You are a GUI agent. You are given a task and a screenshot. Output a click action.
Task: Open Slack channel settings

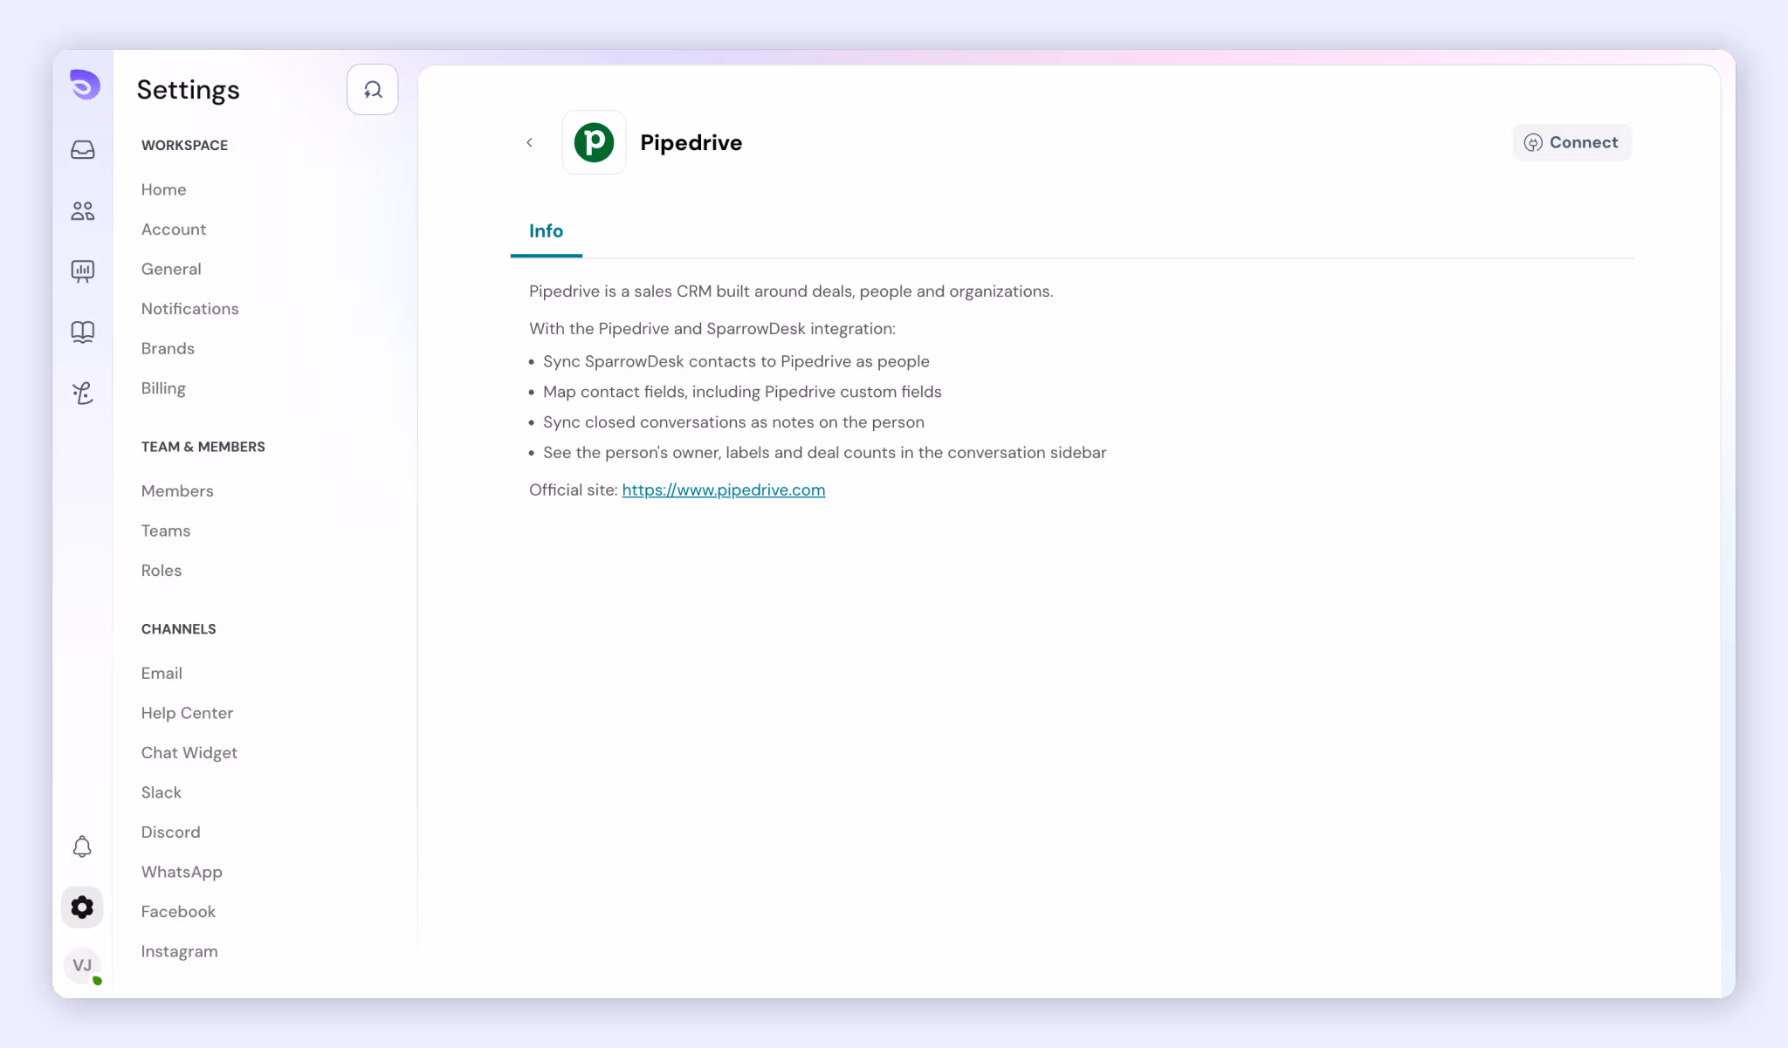tap(162, 792)
